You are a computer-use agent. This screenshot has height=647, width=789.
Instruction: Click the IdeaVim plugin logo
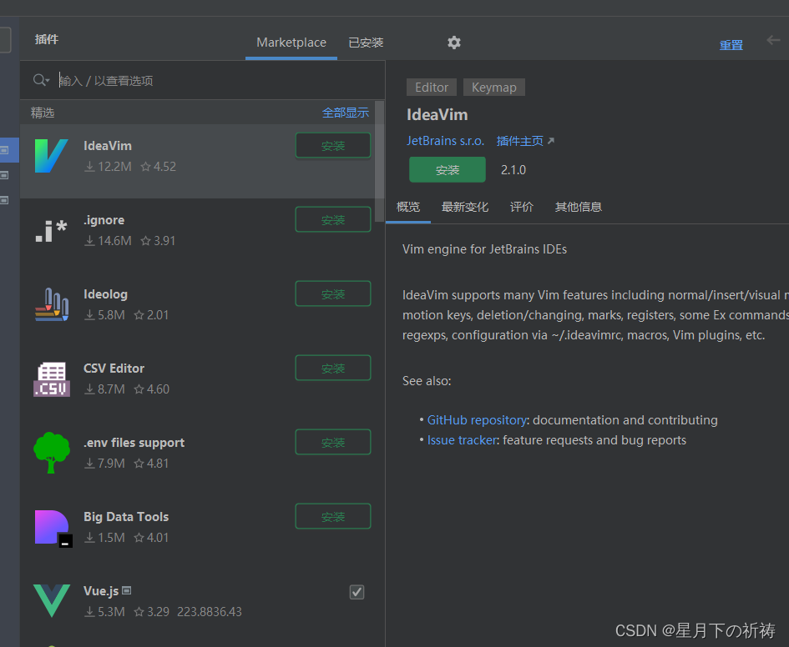51,156
